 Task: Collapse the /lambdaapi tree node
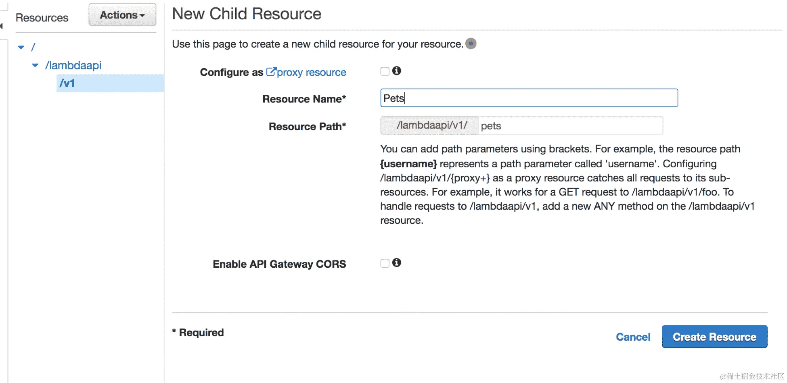click(35, 65)
